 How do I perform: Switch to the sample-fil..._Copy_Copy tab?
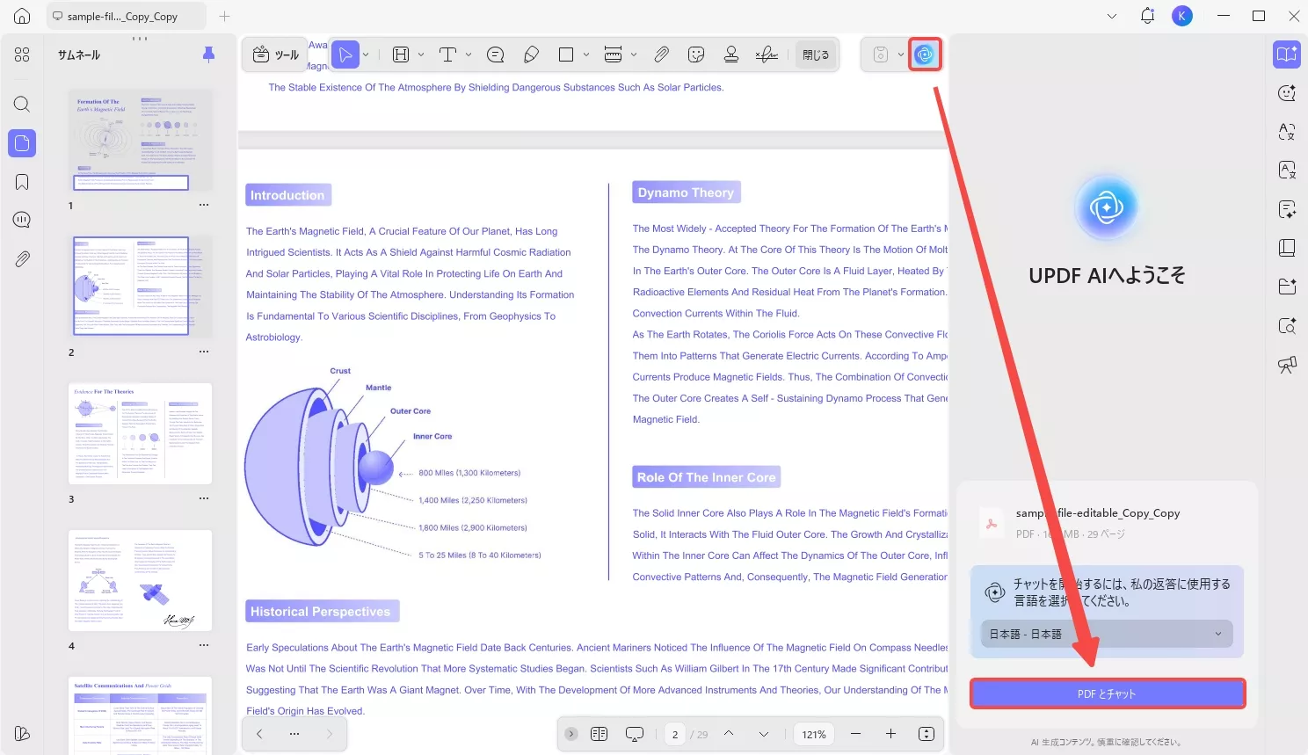coord(124,16)
